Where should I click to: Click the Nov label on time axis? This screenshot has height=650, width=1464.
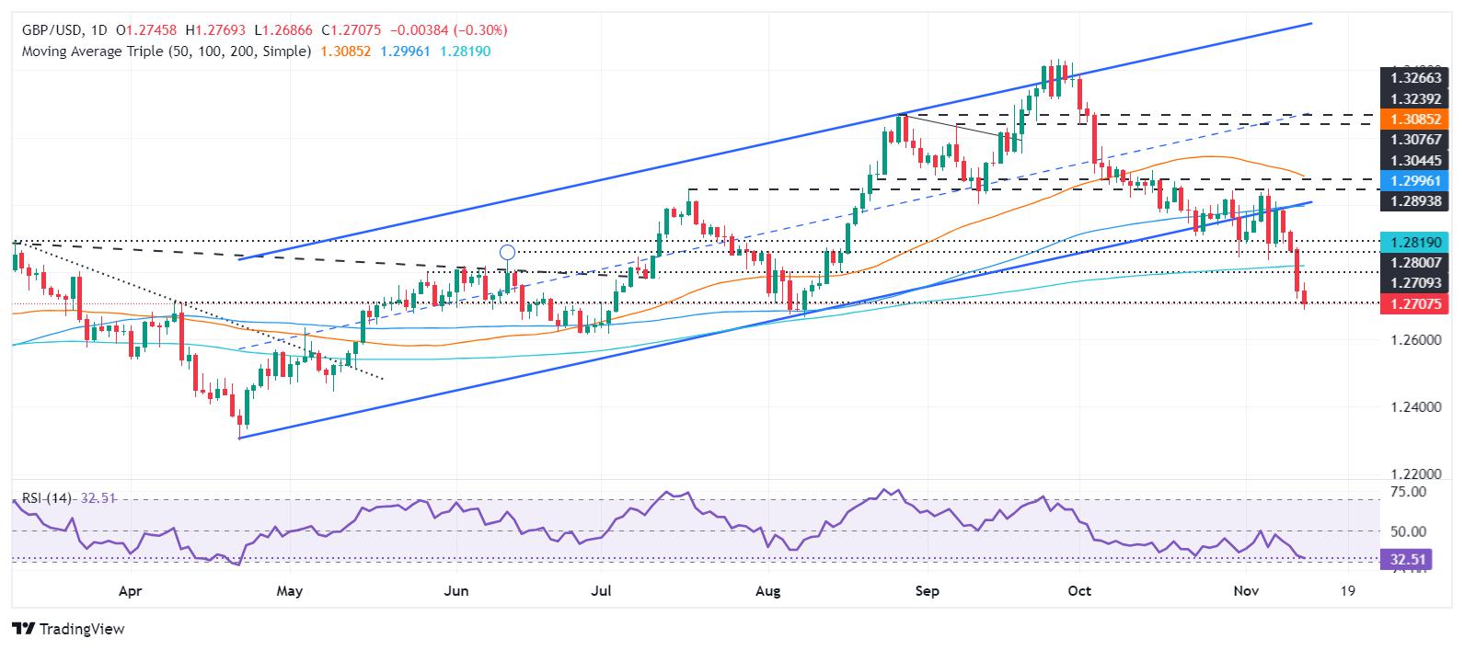click(x=1246, y=591)
